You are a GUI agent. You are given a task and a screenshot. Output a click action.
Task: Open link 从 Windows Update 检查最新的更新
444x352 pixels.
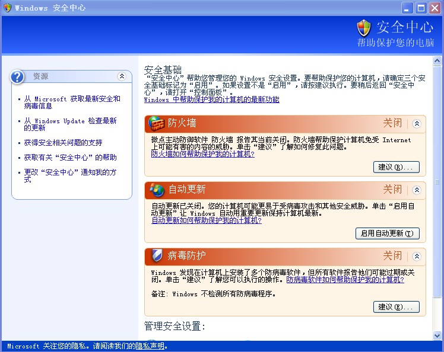pyautogui.click(x=70, y=124)
